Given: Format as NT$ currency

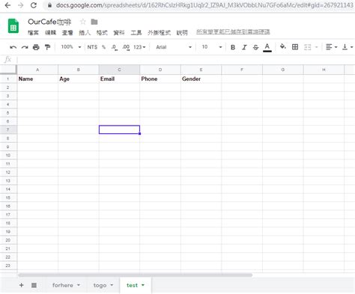Looking at the screenshot, I should coord(92,47).
